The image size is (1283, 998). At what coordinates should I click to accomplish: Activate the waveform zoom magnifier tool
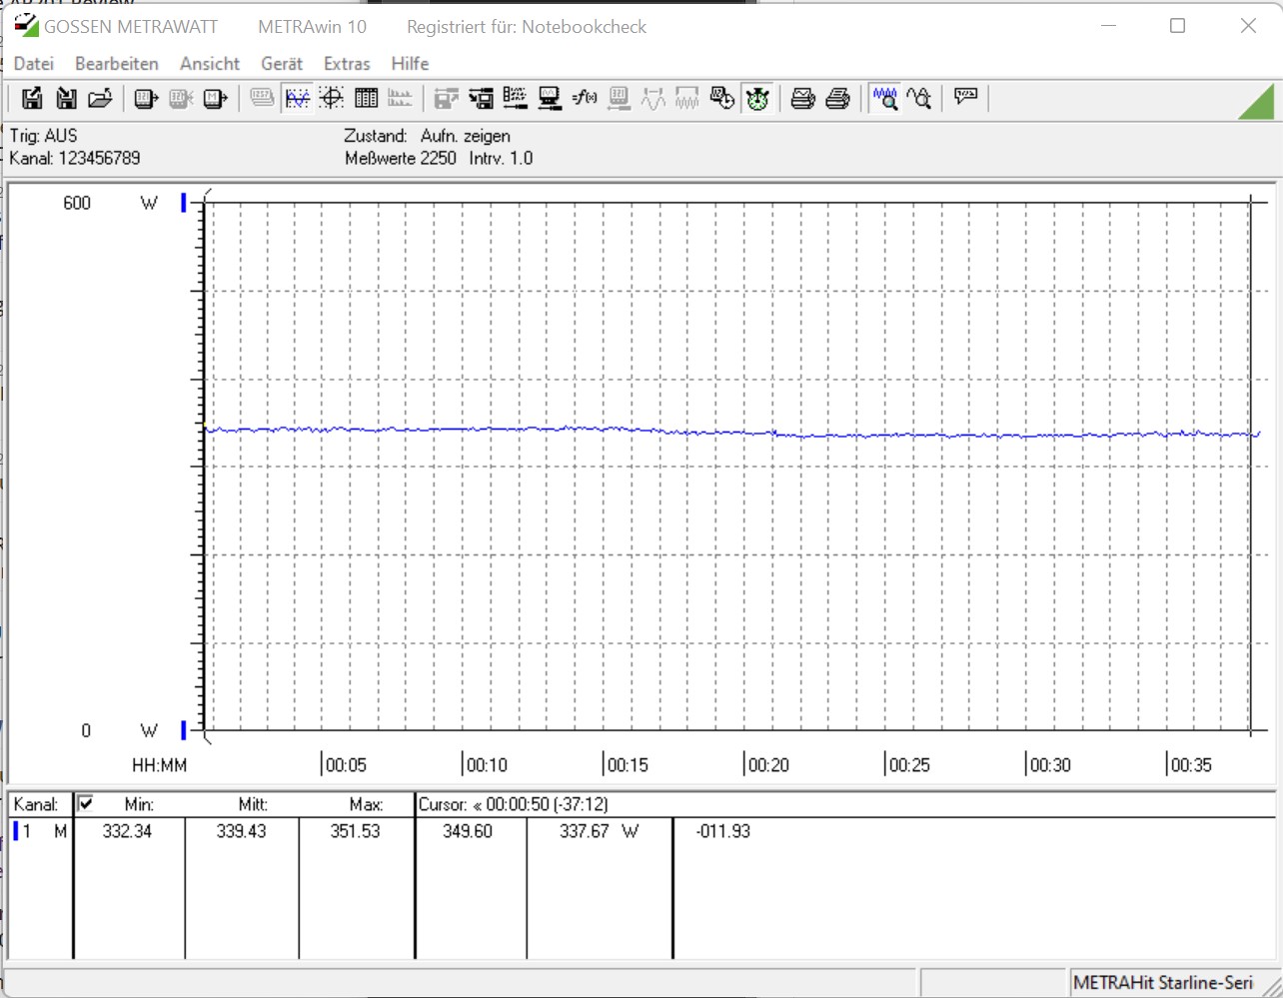tap(885, 98)
